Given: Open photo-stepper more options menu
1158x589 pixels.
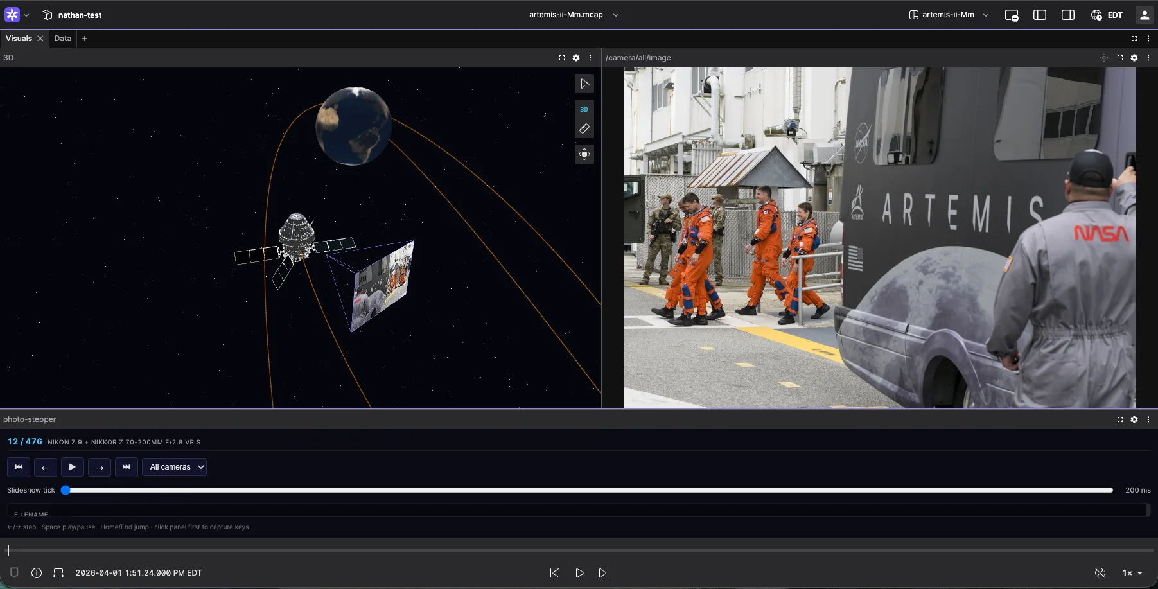Looking at the screenshot, I should click(x=1148, y=419).
